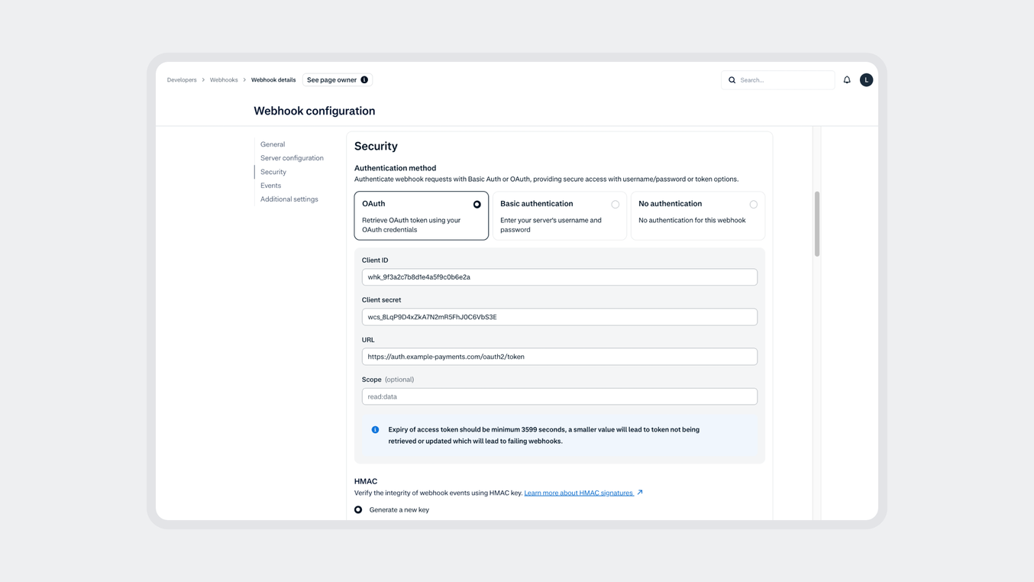Image resolution: width=1034 pixels, height=582 pixels.
Task: Click the search magnifier icon
Action: point(732,79)
